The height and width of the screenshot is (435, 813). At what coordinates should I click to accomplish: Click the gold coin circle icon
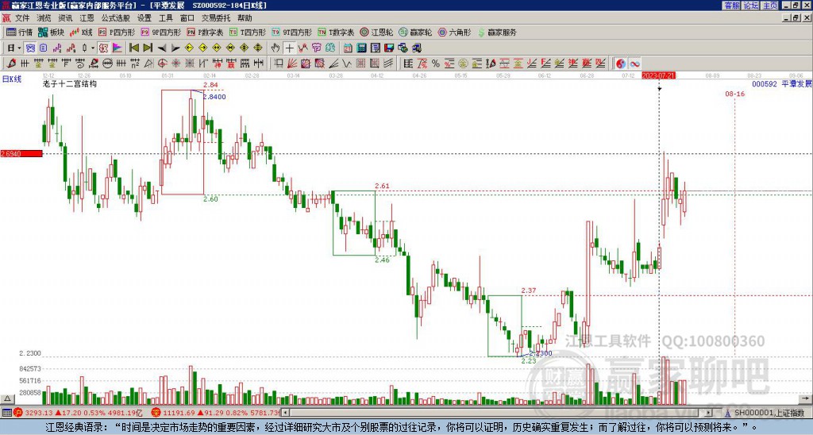463,64
